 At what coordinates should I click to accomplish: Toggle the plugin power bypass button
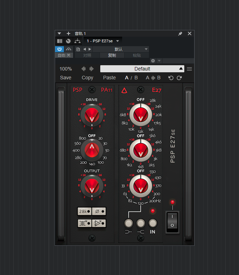pyautogui.click(x=59, y=49)
